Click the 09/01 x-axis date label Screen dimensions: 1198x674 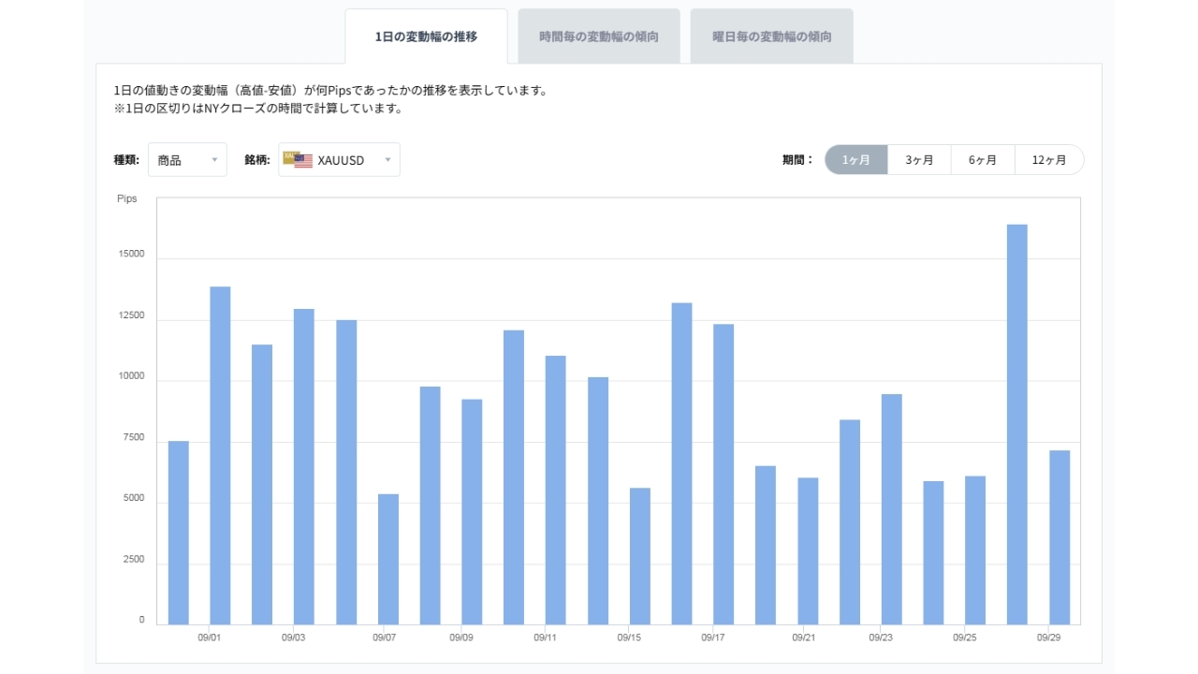coord(210,637)
